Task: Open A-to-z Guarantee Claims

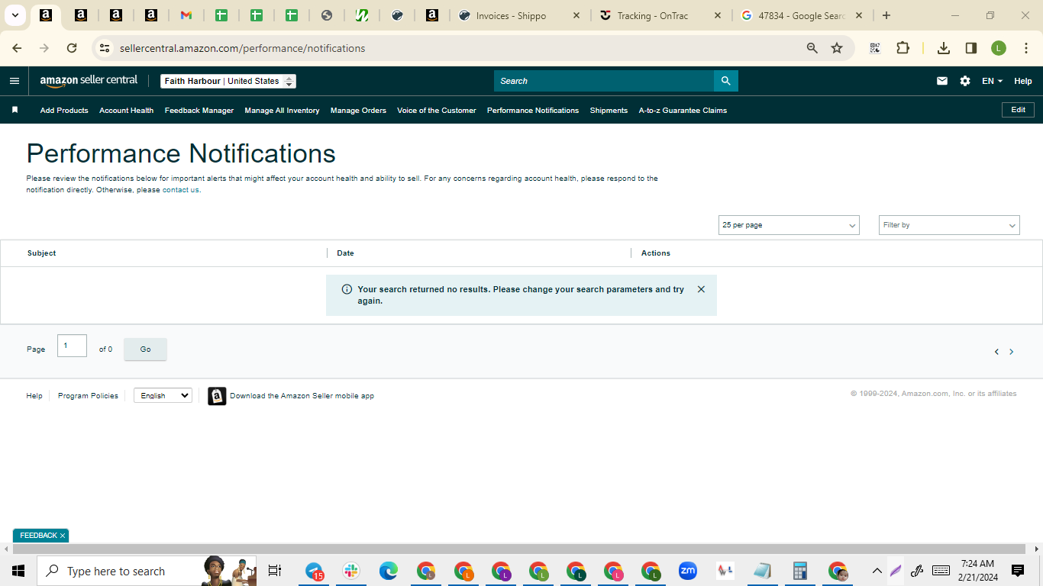Action: (683, 110)
